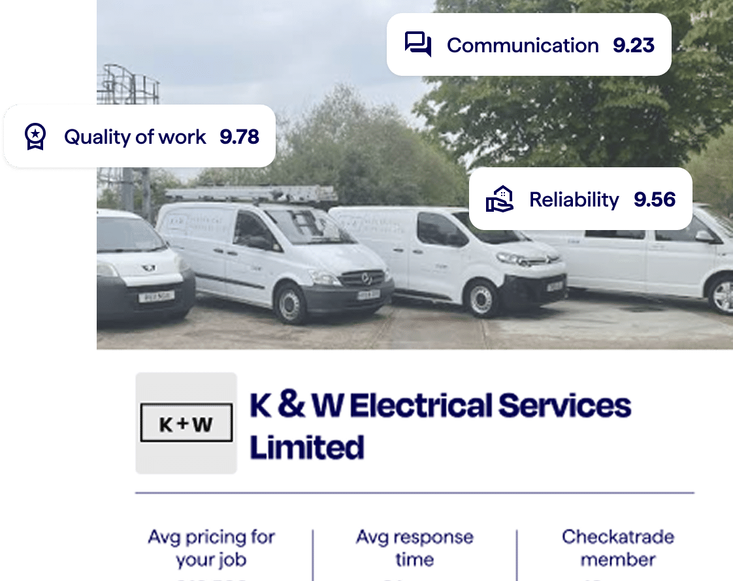This screenshot has height=581, width=733.
Task: Click the Citroen van in the photo
Action: (449, 259)
